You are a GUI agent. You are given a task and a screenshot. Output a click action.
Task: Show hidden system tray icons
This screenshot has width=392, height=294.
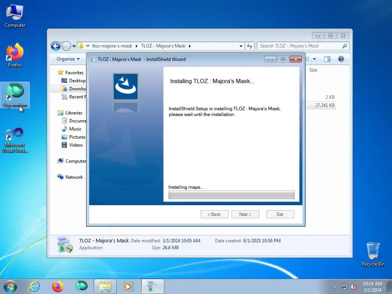point(335,287)
